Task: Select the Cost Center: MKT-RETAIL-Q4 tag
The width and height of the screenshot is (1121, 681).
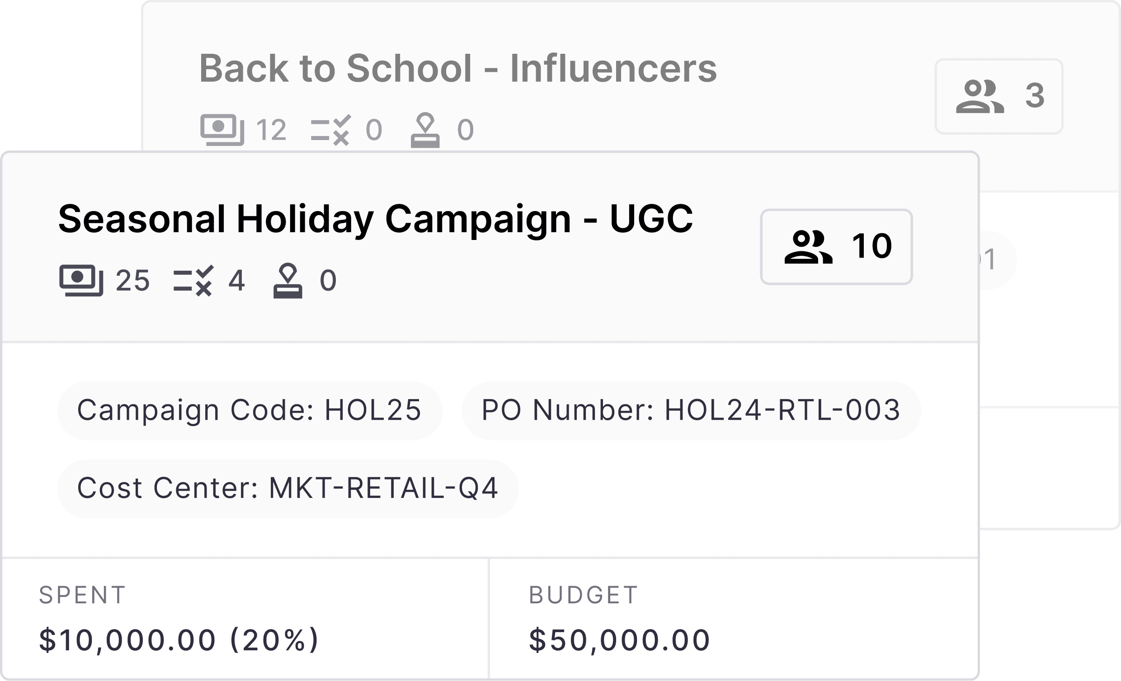Action: (x=287, y=488)
